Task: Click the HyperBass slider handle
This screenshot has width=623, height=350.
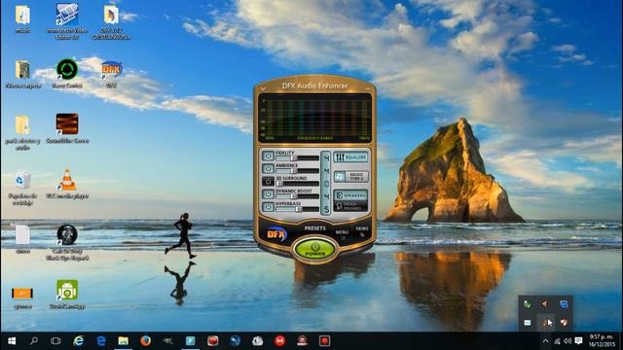Action: click(x=299, y=209)
